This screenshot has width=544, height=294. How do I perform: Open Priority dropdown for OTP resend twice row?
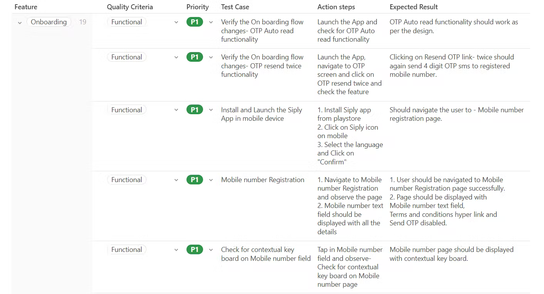[211, 57]
